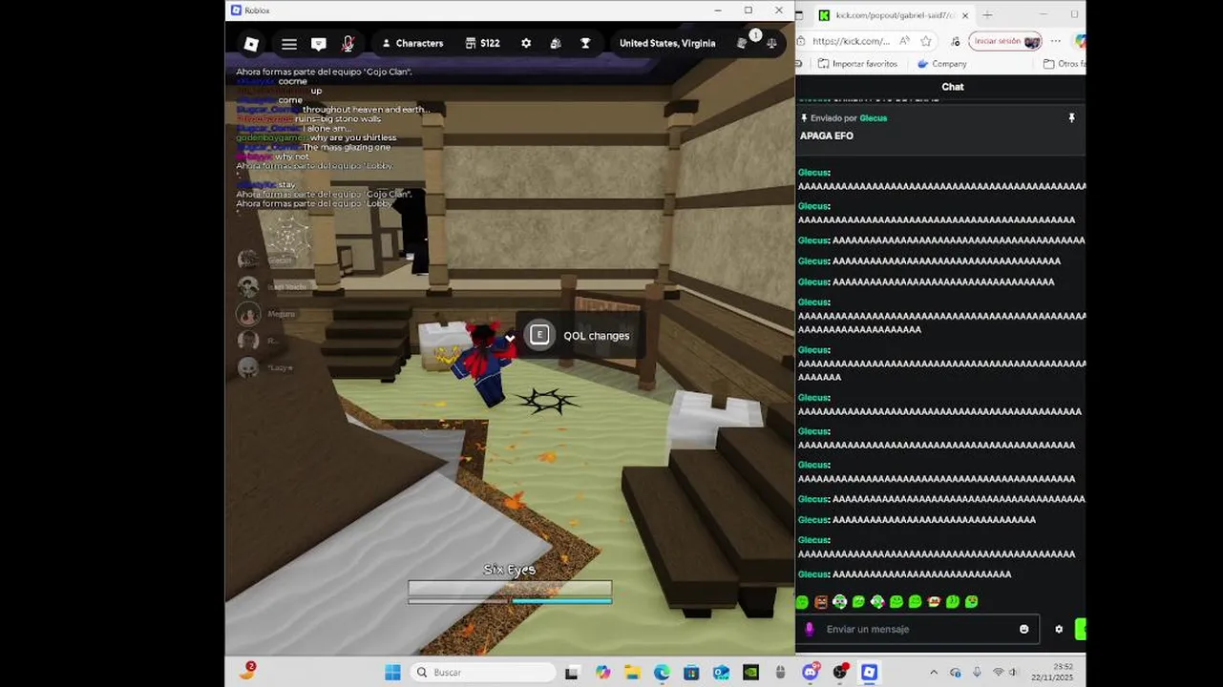Viewport: 1223px width, 687px height.
Task: Pick the last green emote in row
Action: point(971,602)
